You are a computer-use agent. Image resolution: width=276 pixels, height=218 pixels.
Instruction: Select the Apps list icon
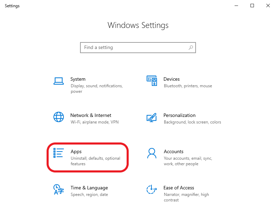coord(59,153)
